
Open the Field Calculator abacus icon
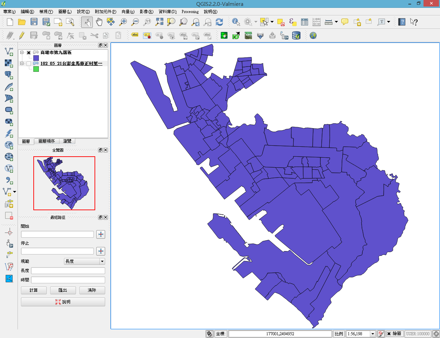click(317, 22)
